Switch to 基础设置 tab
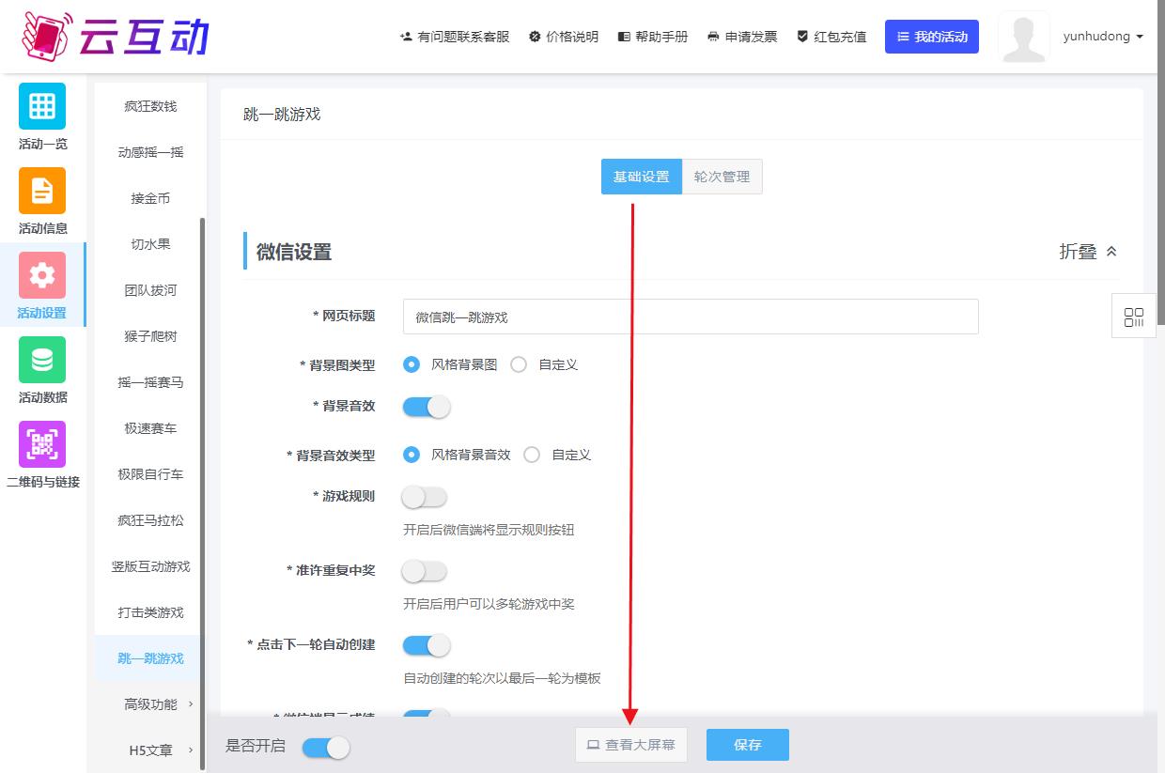 tap(642, 177)
